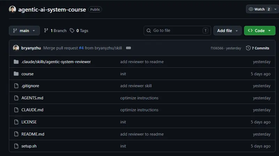Click the history clock icon beside 7 Commits
This screenshot has width=279, height=156.
248,48
